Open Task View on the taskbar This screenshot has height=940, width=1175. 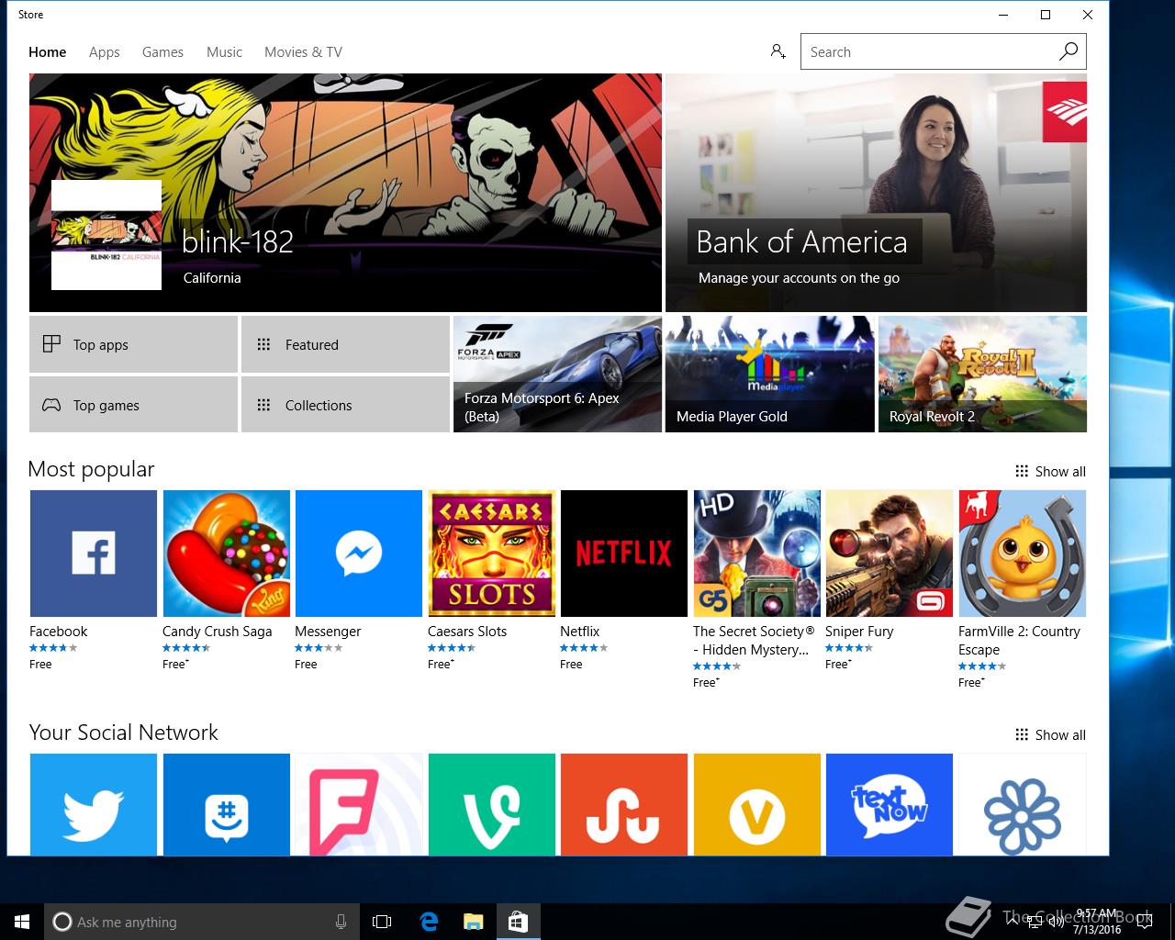pyautogui.click(x=382, y=922)
